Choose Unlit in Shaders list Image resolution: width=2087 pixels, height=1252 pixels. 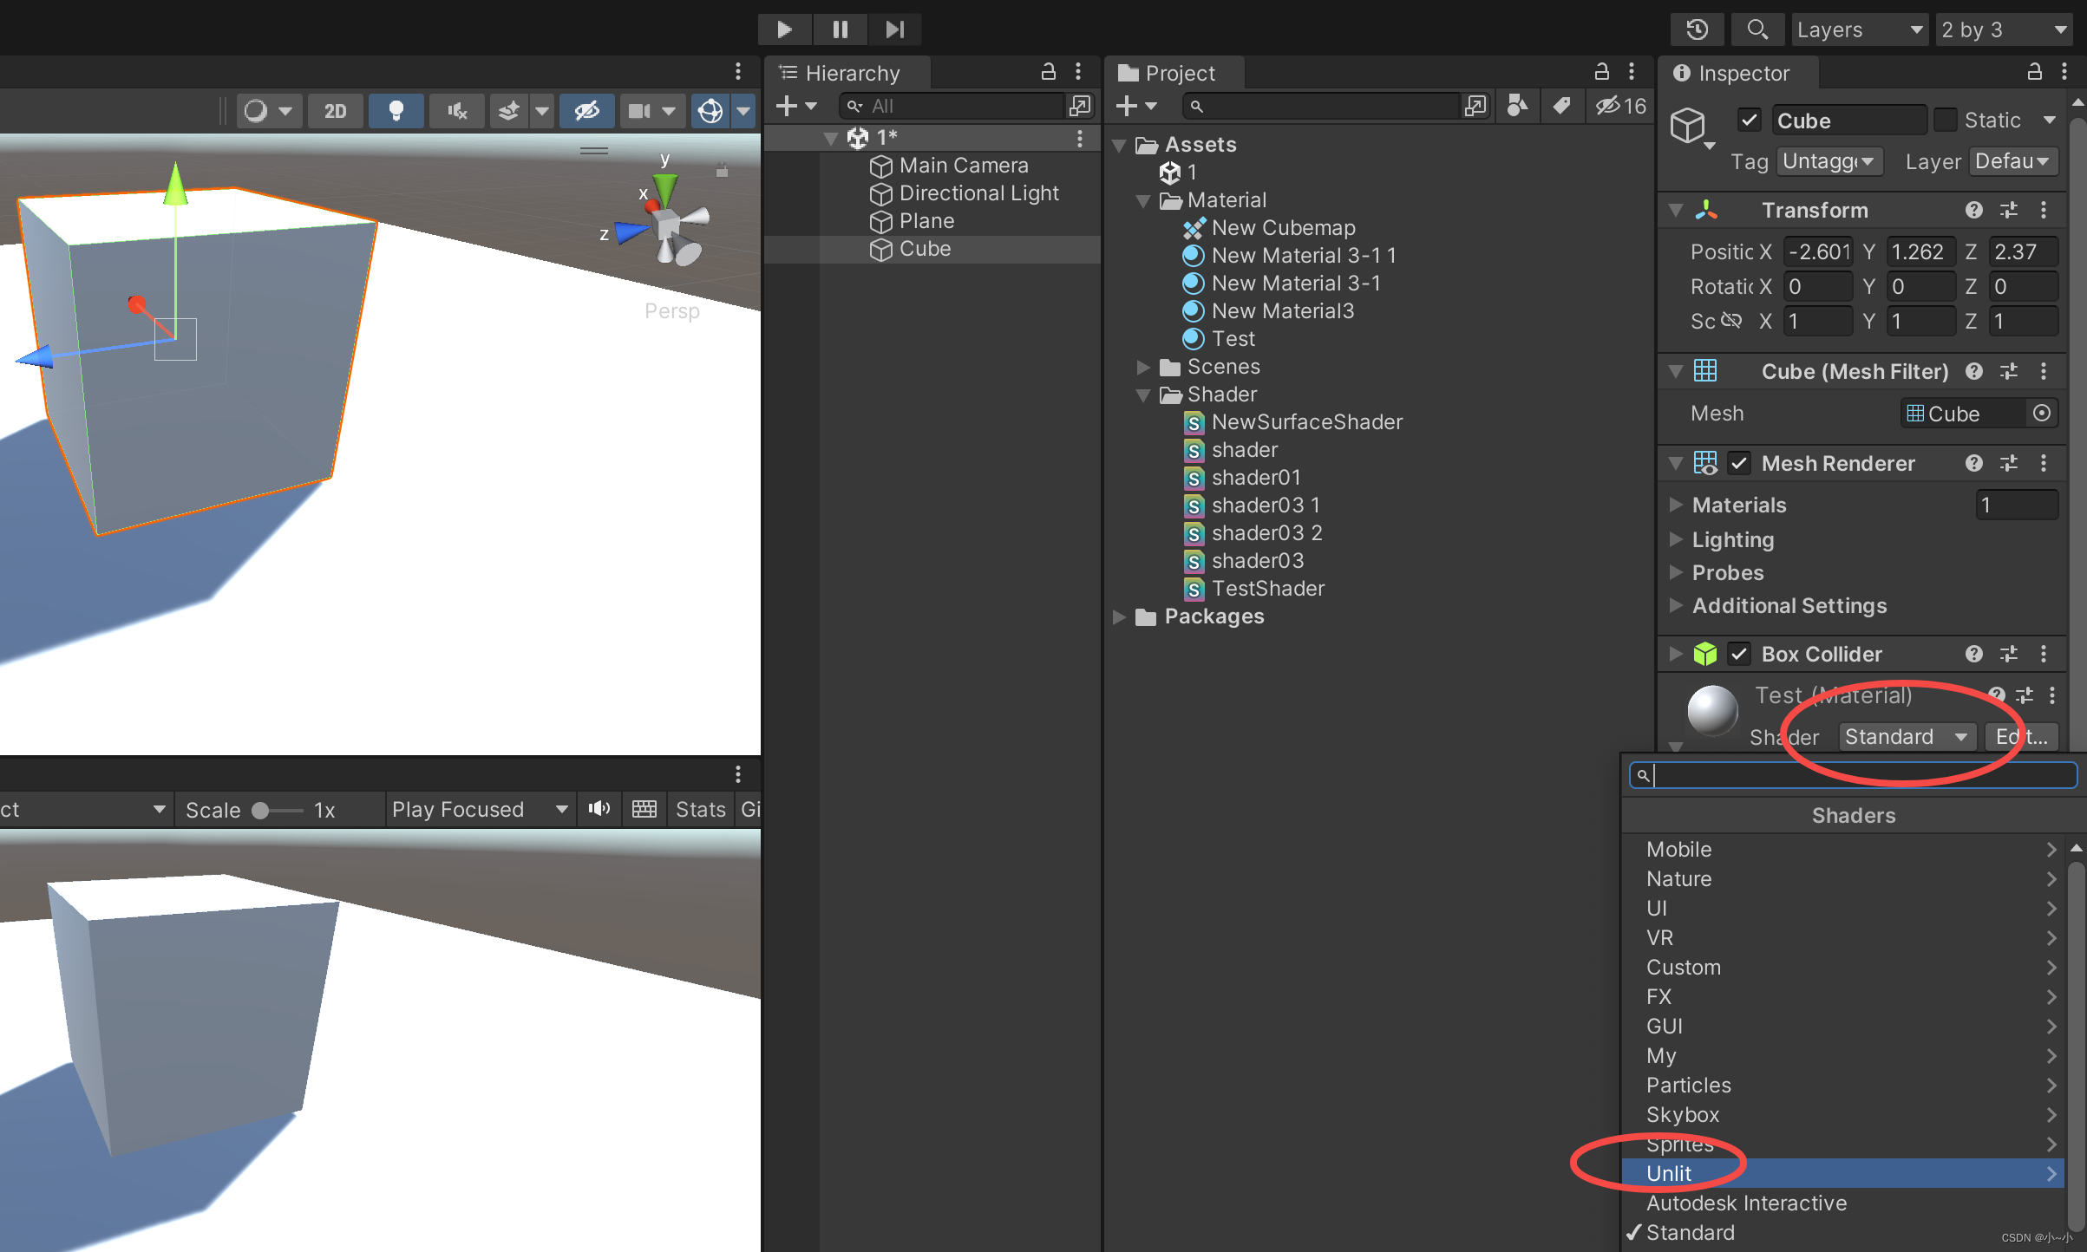[x=1843, y=1173]
